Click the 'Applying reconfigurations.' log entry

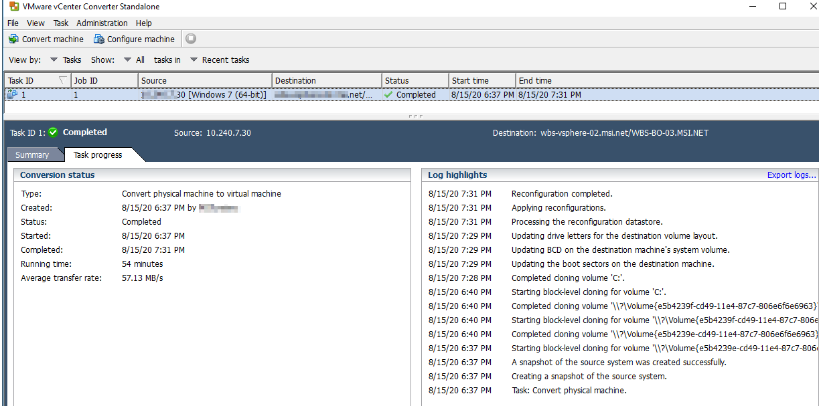[x=559, y=208]
